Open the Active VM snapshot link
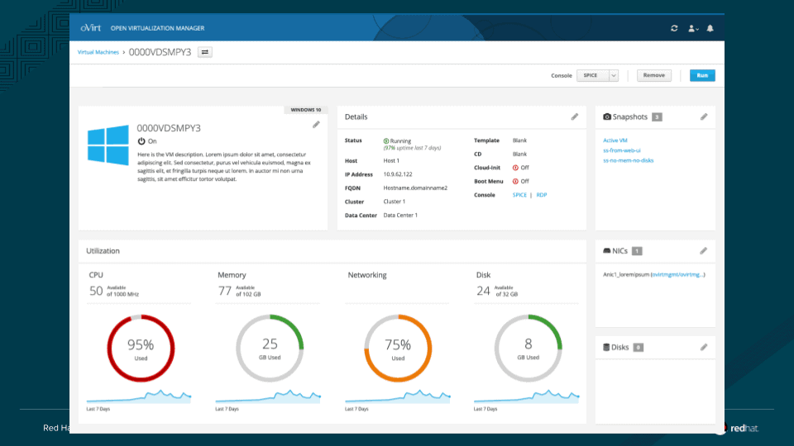 click(x=615, y=140)
